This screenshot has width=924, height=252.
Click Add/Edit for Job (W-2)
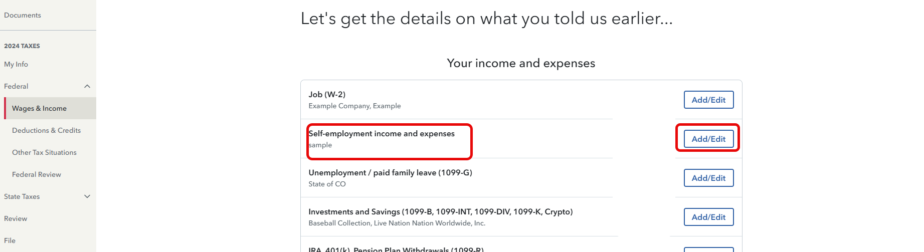click(x=708, y=100)
